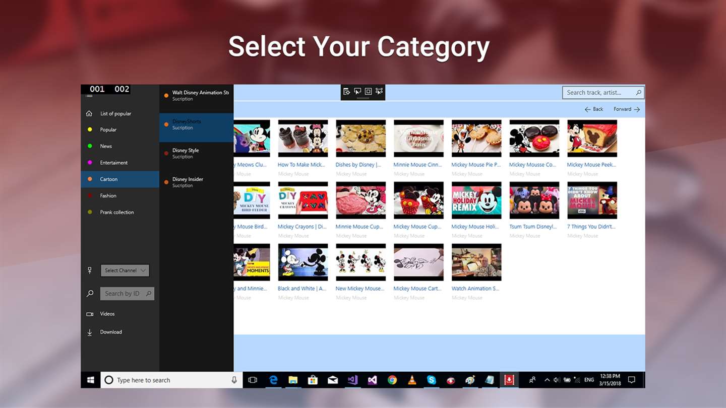This screenshot has height=408, width=726.
Task: Click the select element cursor icon in debug toolbar
Action: click(x=357, y=91)
